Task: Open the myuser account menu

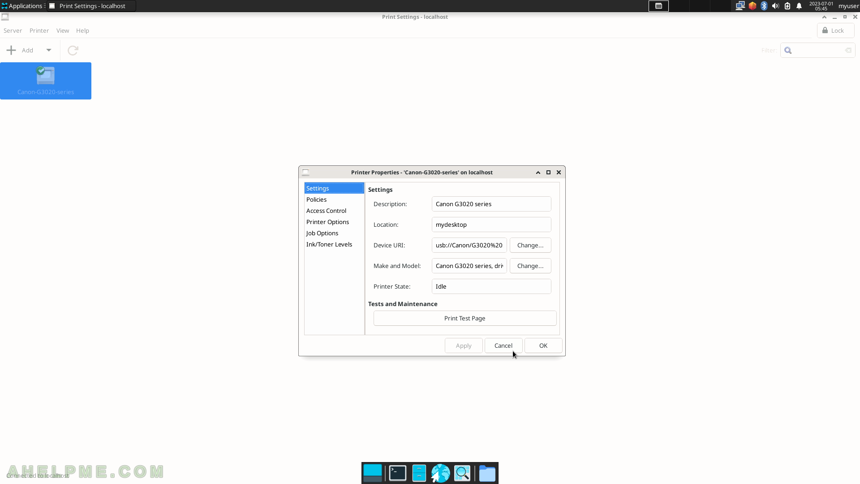Action: click(x=848, y=6)
